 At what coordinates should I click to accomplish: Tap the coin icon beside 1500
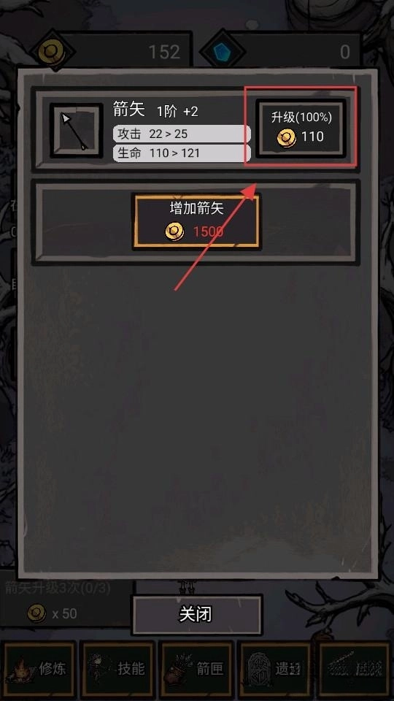tap(174, 232)
